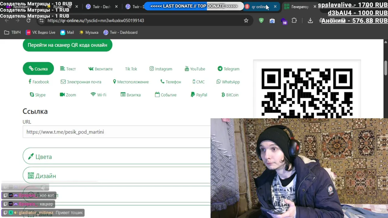The height and width of the screenshot is (218, 388).
Task: Choose the PayPal QR type
Action: (x=199, y=95)
